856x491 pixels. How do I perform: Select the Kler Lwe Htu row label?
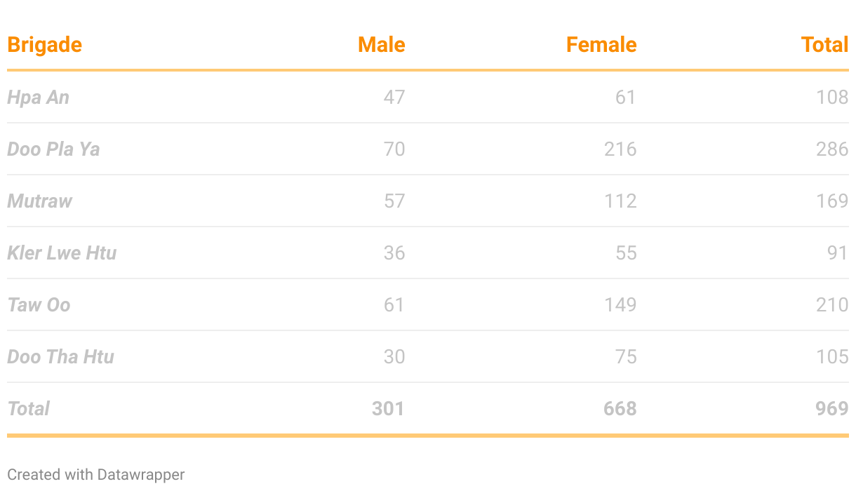(62, 253)
